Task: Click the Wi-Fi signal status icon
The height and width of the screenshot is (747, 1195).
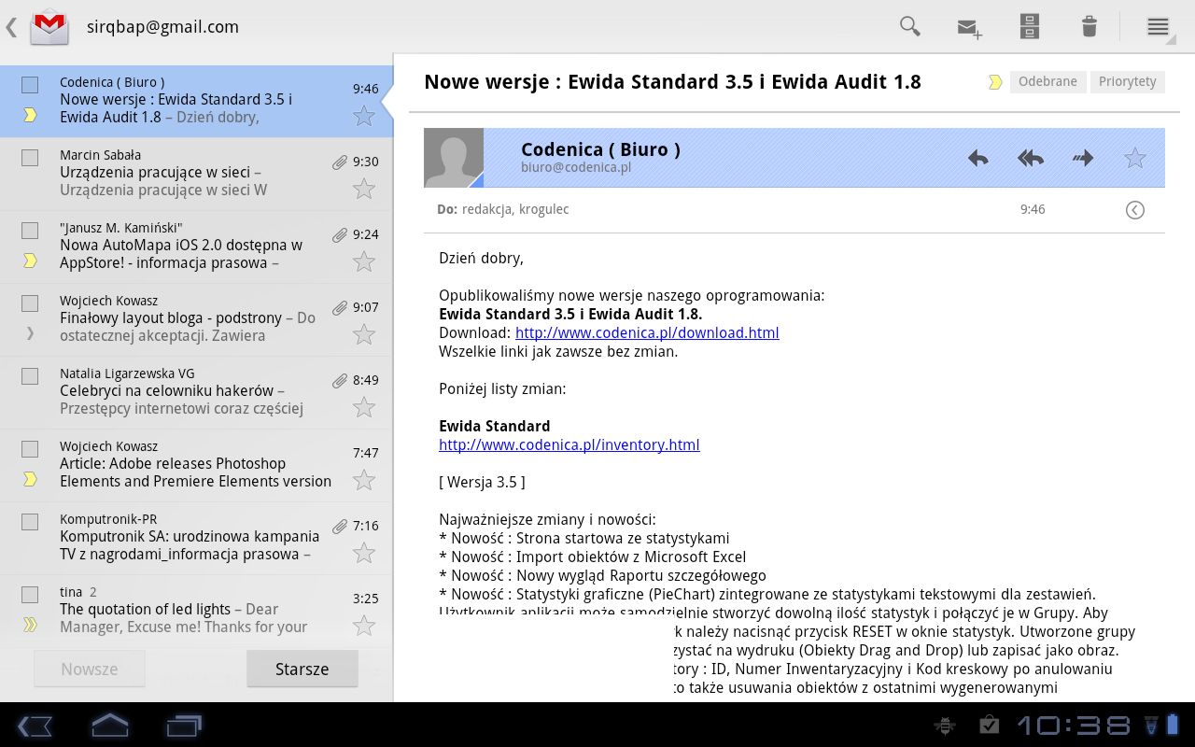Action: (1150, 725)
